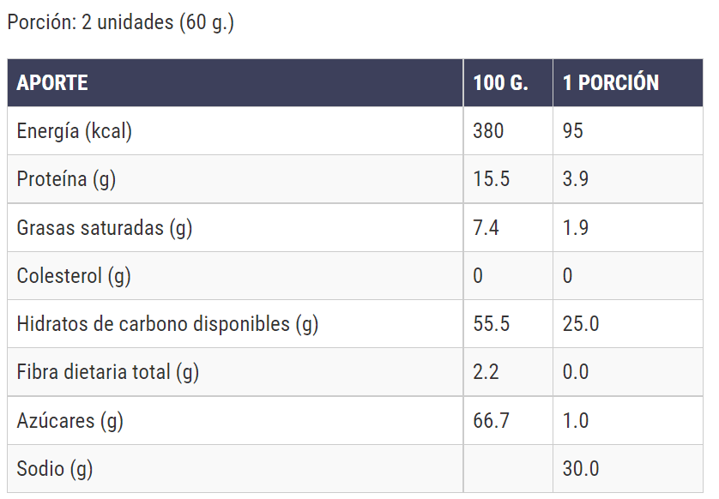Viewport: 719px width, 499px height.
Task: Select the 2.2 fiber value
Action: (x=486, y=372)
